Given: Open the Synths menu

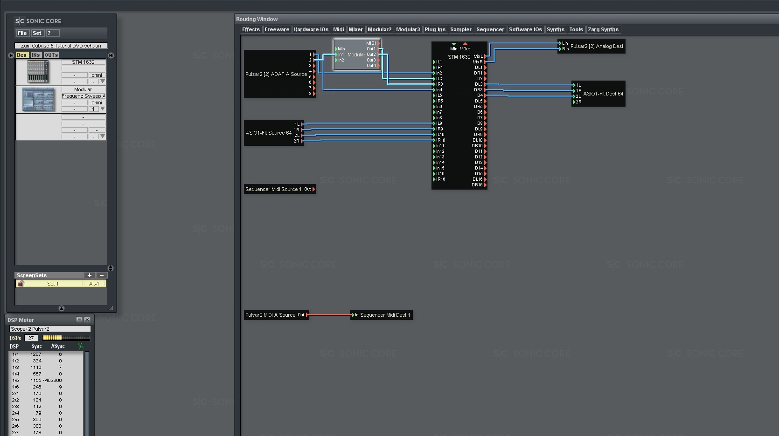Looking at the screenshot, I should click(556, 29).
